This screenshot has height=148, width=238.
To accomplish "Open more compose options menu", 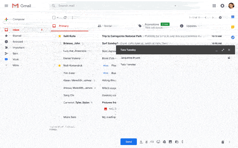I will point(229,142).
